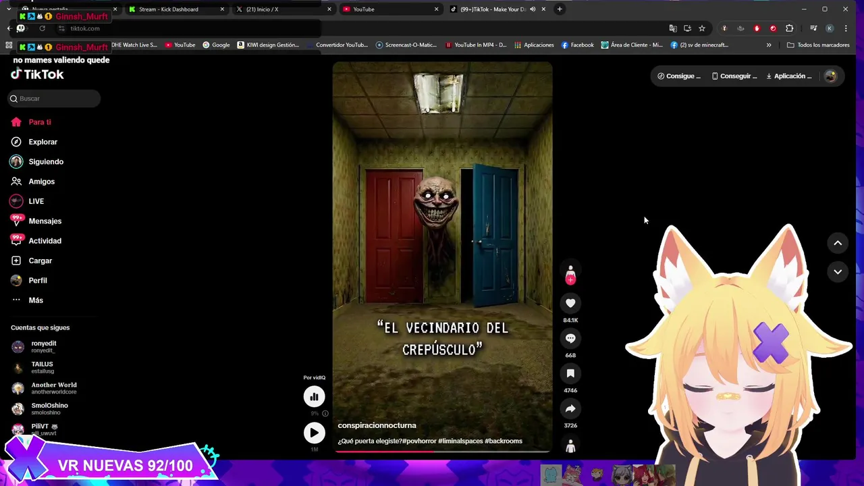This screenshot has height=486, width=864.
Task: Bookmark this page with star icon
Action: tap(702, 28)
